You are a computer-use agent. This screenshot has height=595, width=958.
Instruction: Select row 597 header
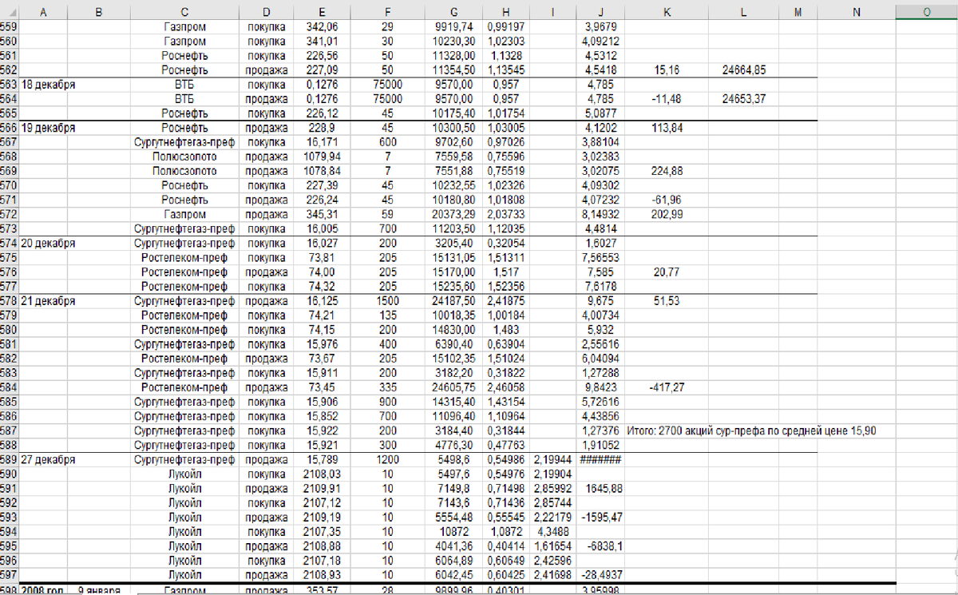pos(9,575)
